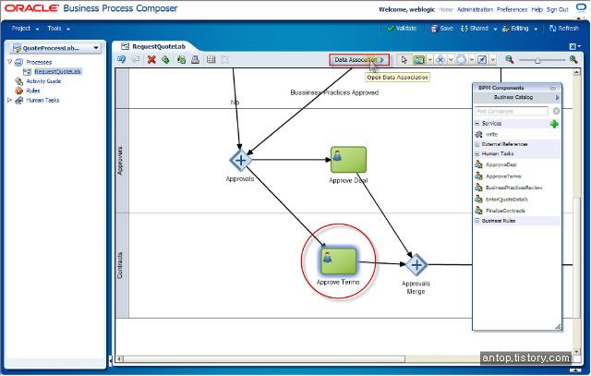This screenshot has height=376, width=591.
Task: Click the zoom slider handle
Action: tap(537, 60)
